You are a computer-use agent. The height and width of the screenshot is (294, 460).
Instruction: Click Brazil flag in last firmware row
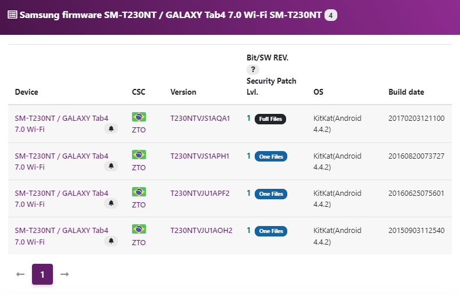click(x=139, y=229)
